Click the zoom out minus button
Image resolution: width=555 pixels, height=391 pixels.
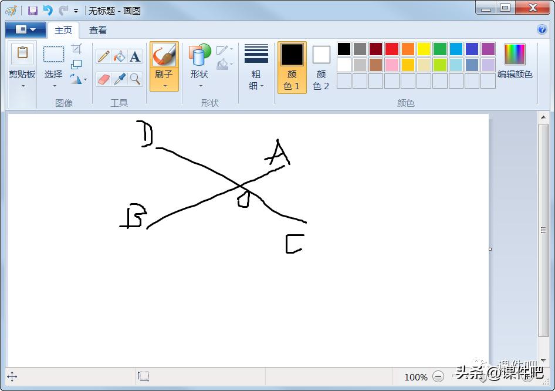coord(438,376)
